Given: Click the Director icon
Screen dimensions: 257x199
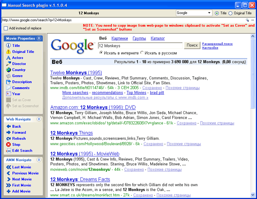Looking at the screenshot, I should [8, 64].
